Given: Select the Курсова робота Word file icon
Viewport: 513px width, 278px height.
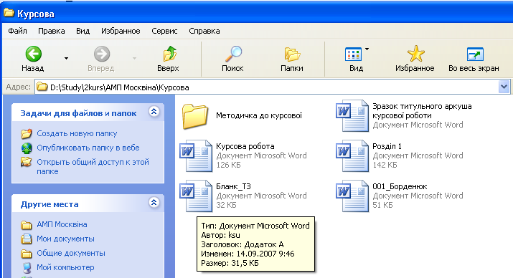Looking at the screenshot, I should pos(196,155).
